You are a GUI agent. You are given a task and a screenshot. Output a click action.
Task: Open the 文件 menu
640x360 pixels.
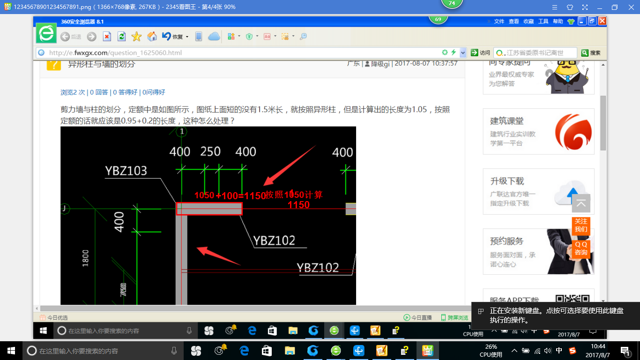point(499,21)
